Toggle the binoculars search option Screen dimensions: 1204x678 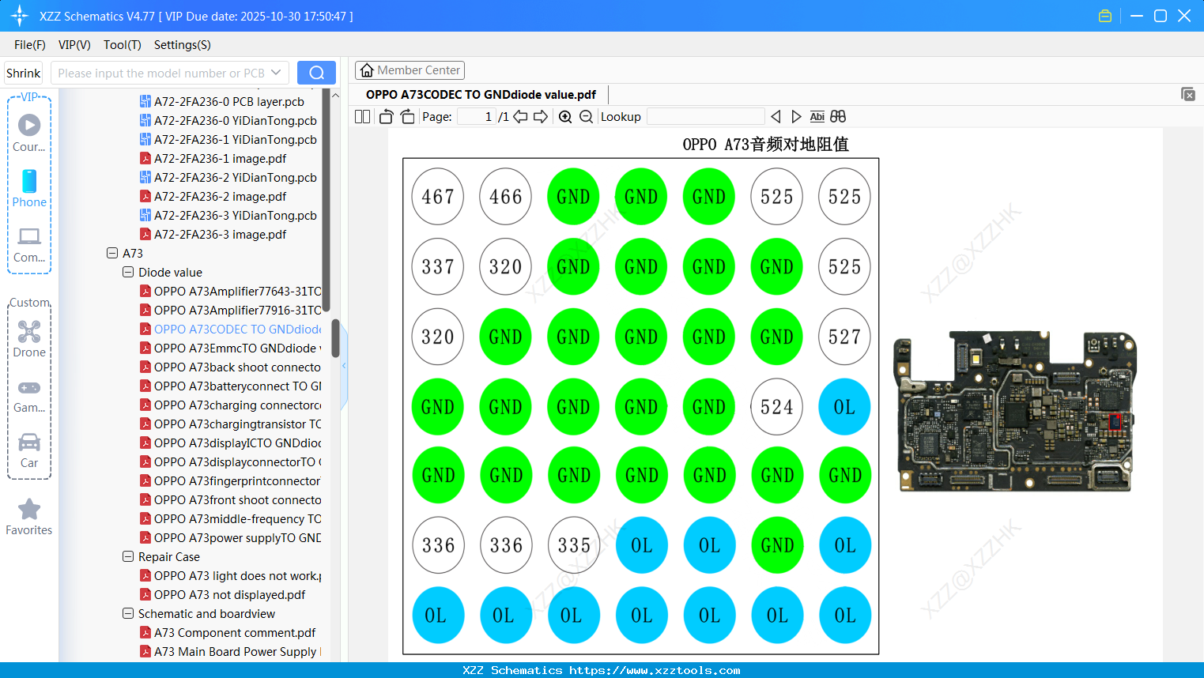(x=837, y=116)
